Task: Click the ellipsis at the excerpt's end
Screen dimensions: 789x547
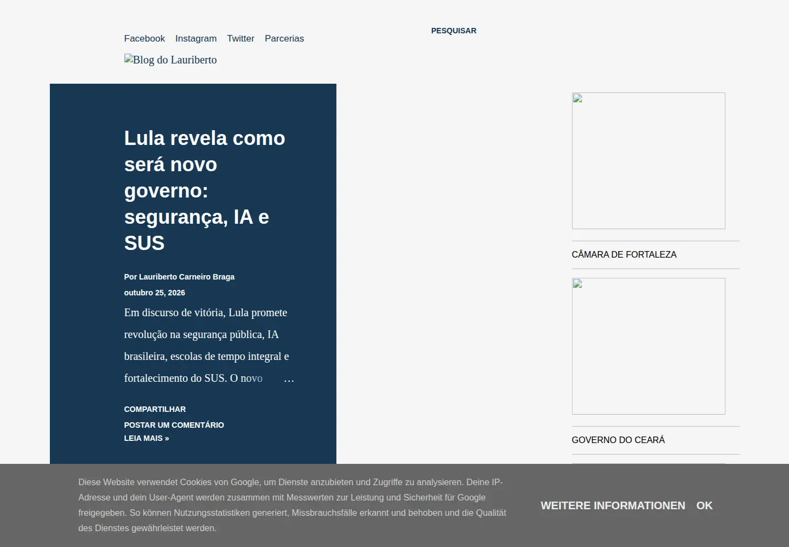Action: click(x=289, y=379)
